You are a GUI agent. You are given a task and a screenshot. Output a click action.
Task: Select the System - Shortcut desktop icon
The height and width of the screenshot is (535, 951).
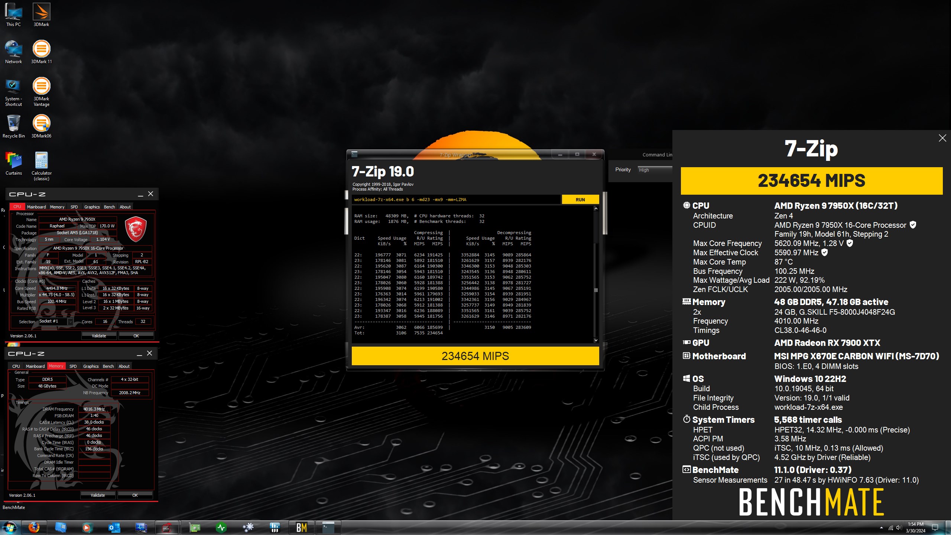(x=13, y=92)
